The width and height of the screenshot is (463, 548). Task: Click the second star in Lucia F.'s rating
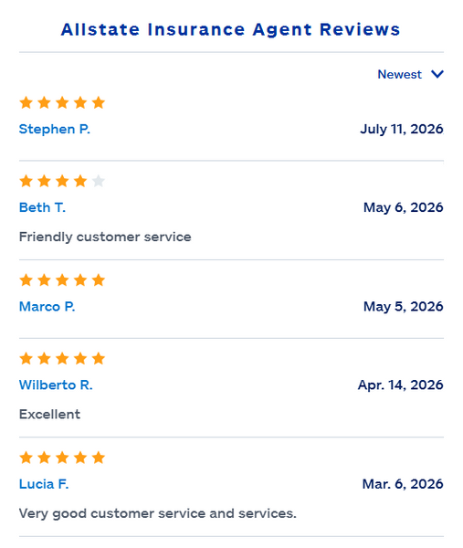click(x=45, y=458)
